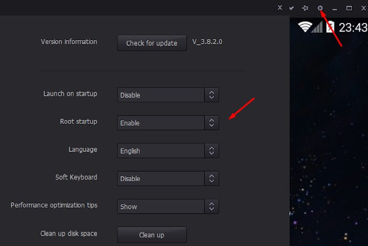Click the Performance optimization tips label
This screenshot has height=246, width=368.
pos(54,205)
